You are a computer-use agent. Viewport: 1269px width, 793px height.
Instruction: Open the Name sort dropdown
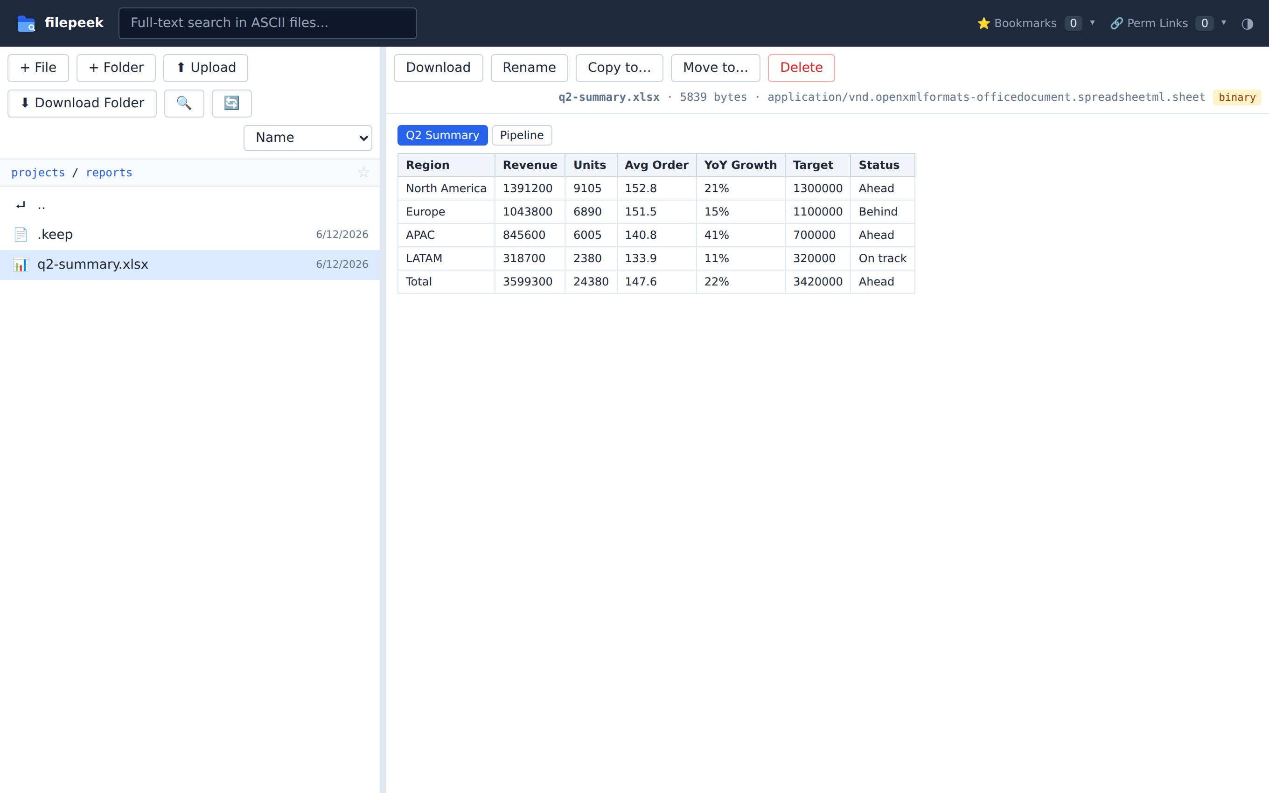(308, 138)
